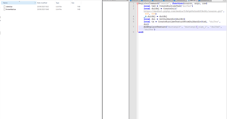Sort files by the Size column header
The height and width of the screenshot is (119, 227).
[x=76, y=3]
